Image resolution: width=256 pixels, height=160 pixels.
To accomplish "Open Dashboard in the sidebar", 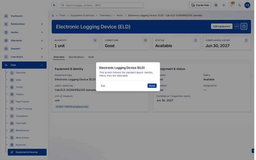I will [x=24, y=16].
